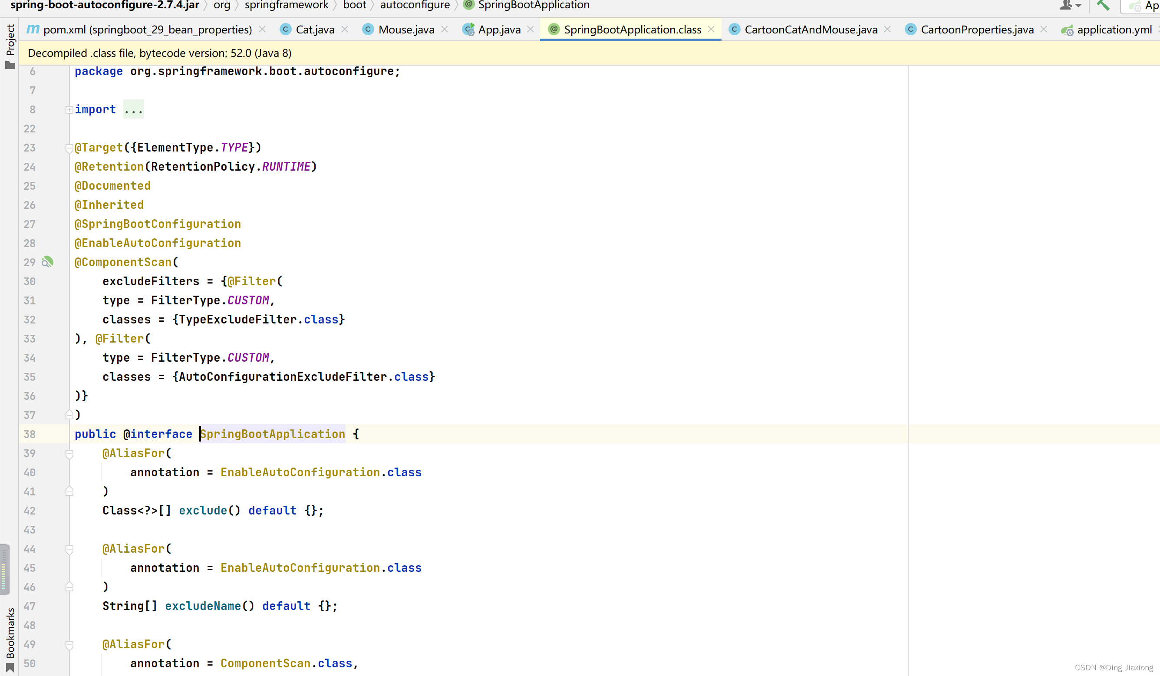
Task: Click the boot breadcrumb
Action: click(x=354, y=5)
